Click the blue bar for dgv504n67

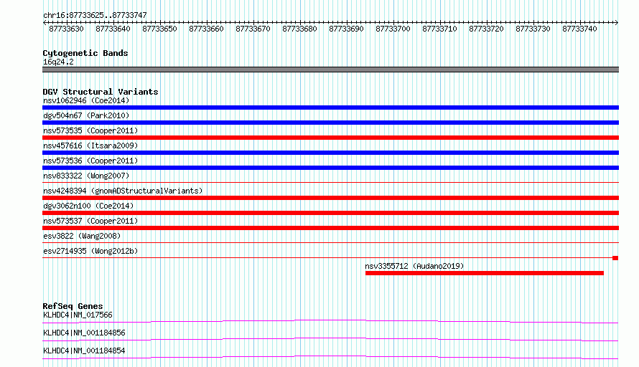330,123
